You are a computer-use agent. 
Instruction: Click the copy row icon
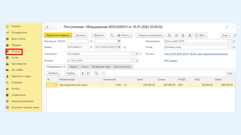[97, 73]
